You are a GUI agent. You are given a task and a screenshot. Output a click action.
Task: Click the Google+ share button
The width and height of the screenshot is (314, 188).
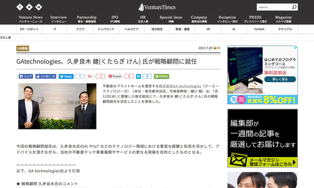click(x=90, y=76)
